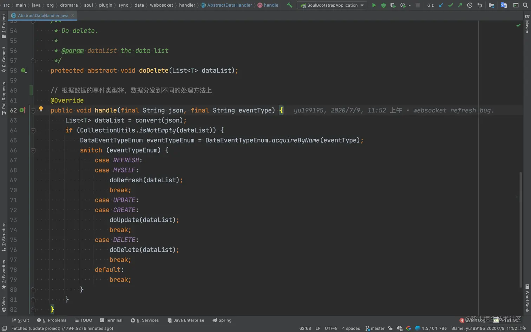
Task: Open the master Git branch selector
Action: click(x=375, y=328)
